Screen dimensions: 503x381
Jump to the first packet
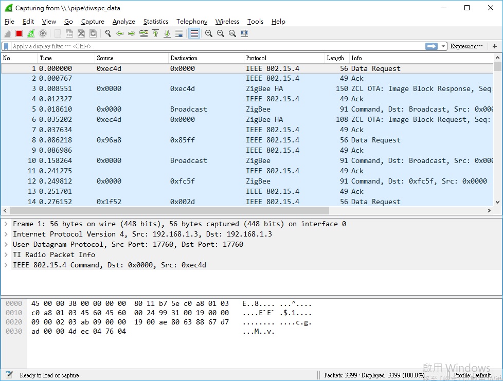coord(155,33)
